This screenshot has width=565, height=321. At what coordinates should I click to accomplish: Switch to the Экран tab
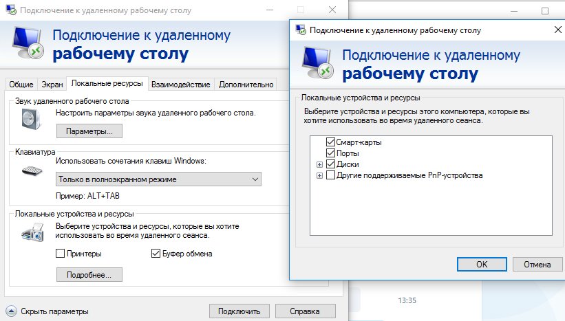(52, 85)
